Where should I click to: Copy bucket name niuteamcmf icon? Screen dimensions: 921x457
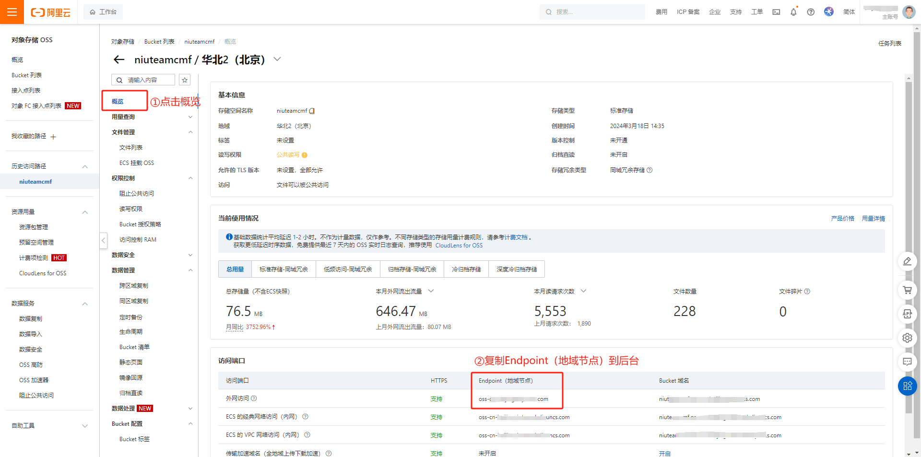[x=312, y=111]
